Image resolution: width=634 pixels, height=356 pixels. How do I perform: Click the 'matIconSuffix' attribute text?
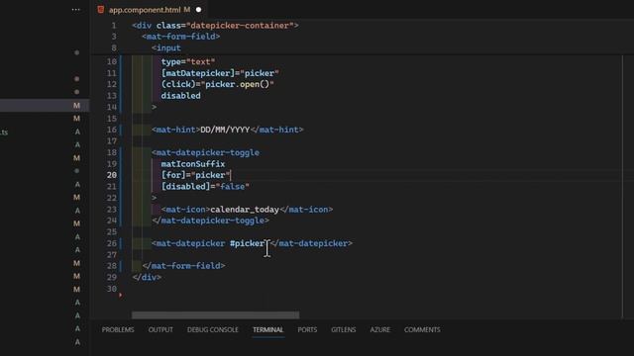point(193,164)
